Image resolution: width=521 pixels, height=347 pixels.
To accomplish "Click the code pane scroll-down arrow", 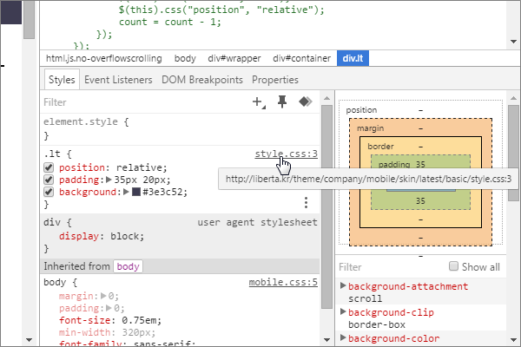I will 513,42.
